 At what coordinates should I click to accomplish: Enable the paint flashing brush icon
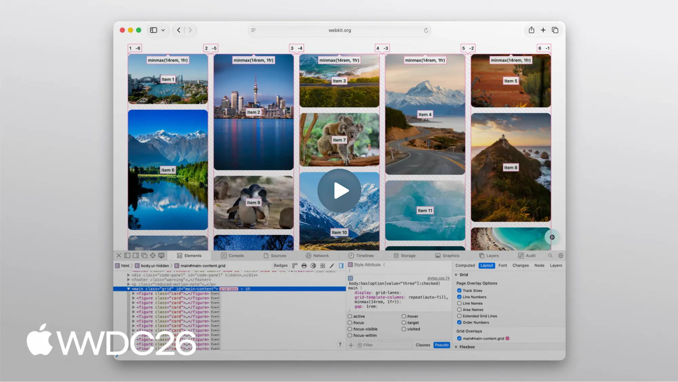[332, 266]
